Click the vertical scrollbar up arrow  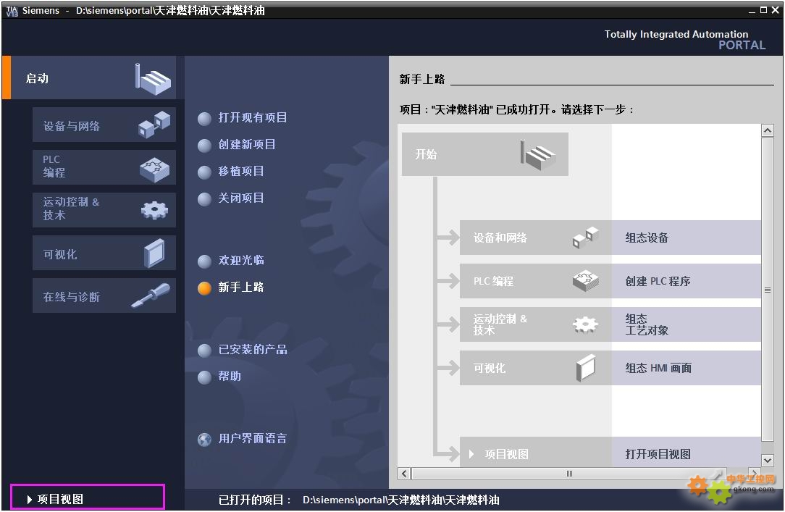[768, 130]
